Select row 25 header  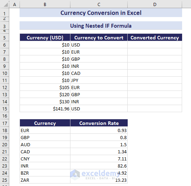[4, 180]
